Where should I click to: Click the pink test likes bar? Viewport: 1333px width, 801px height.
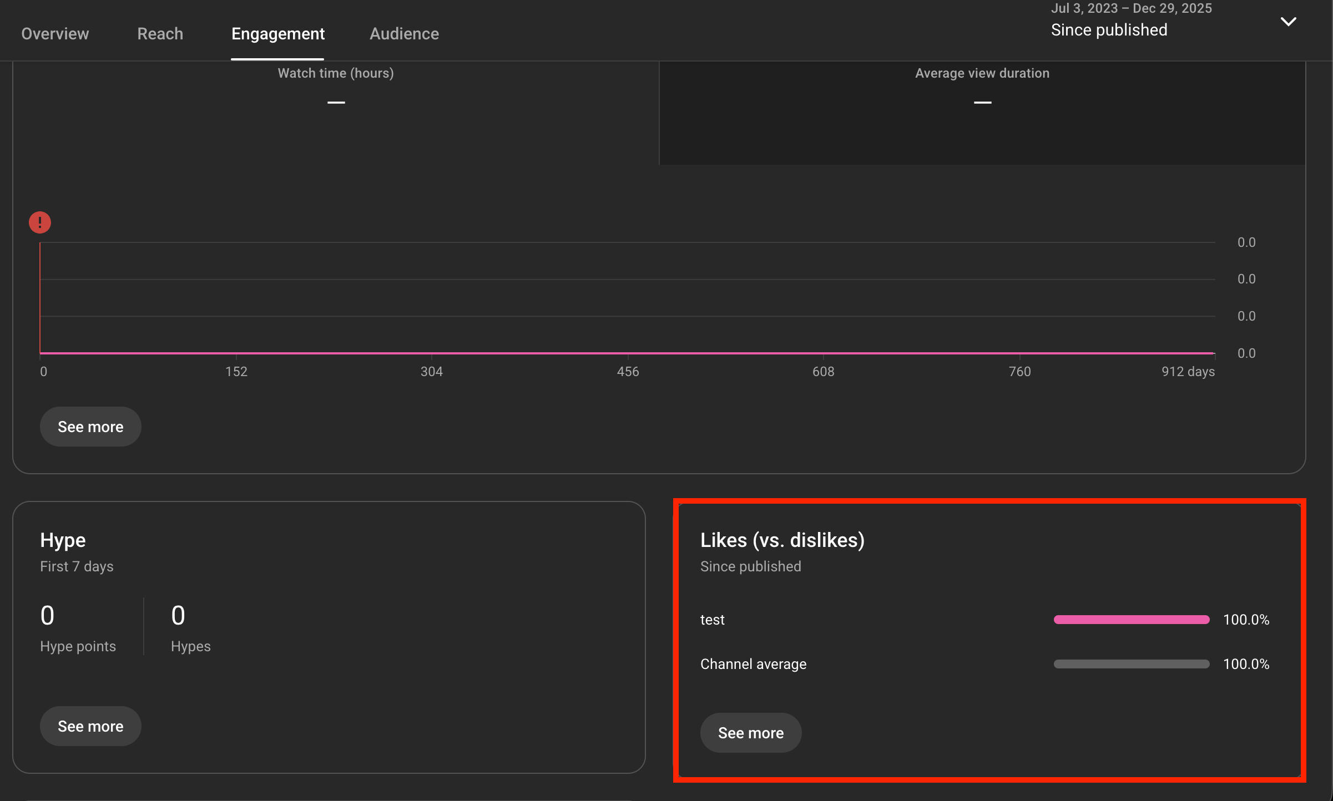tap(1131, 620)
